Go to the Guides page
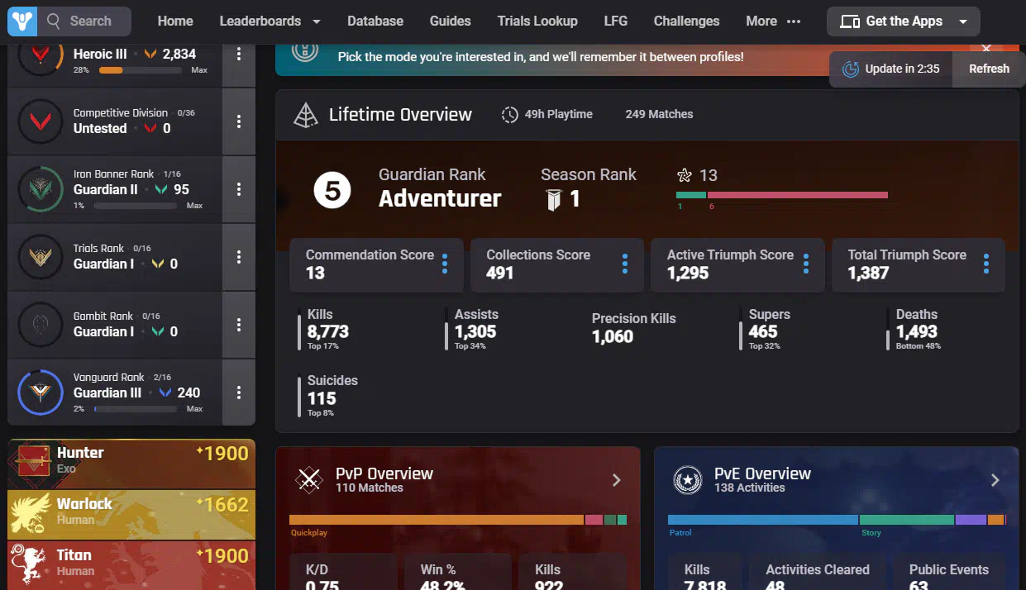This screenshot has height=590, width=1026. click(451, 21)
